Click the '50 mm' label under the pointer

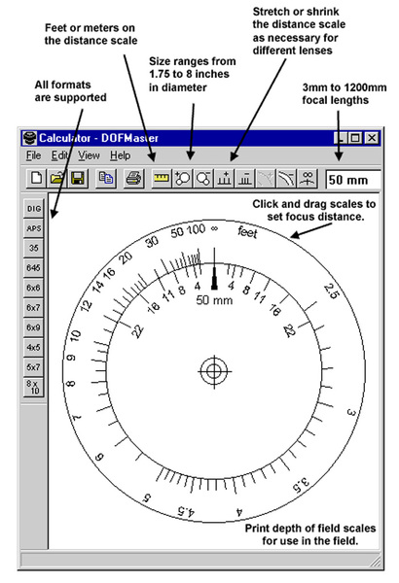214,300
